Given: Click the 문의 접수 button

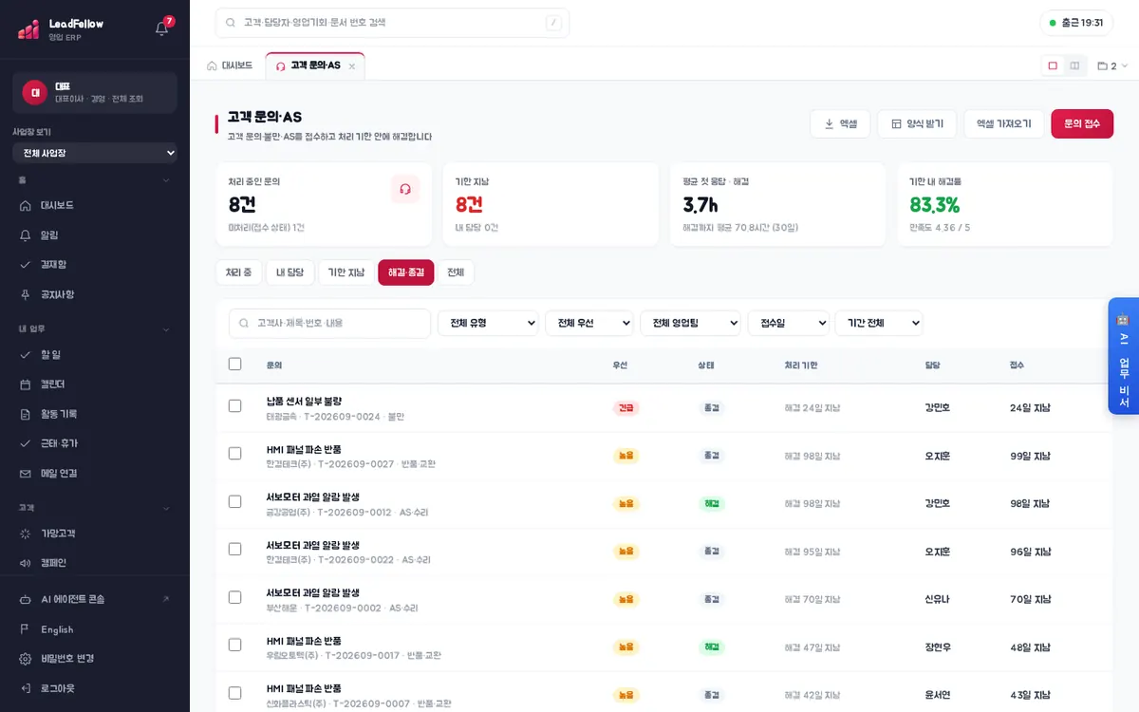Looking at the screenshot, I should coord(1082,123).
